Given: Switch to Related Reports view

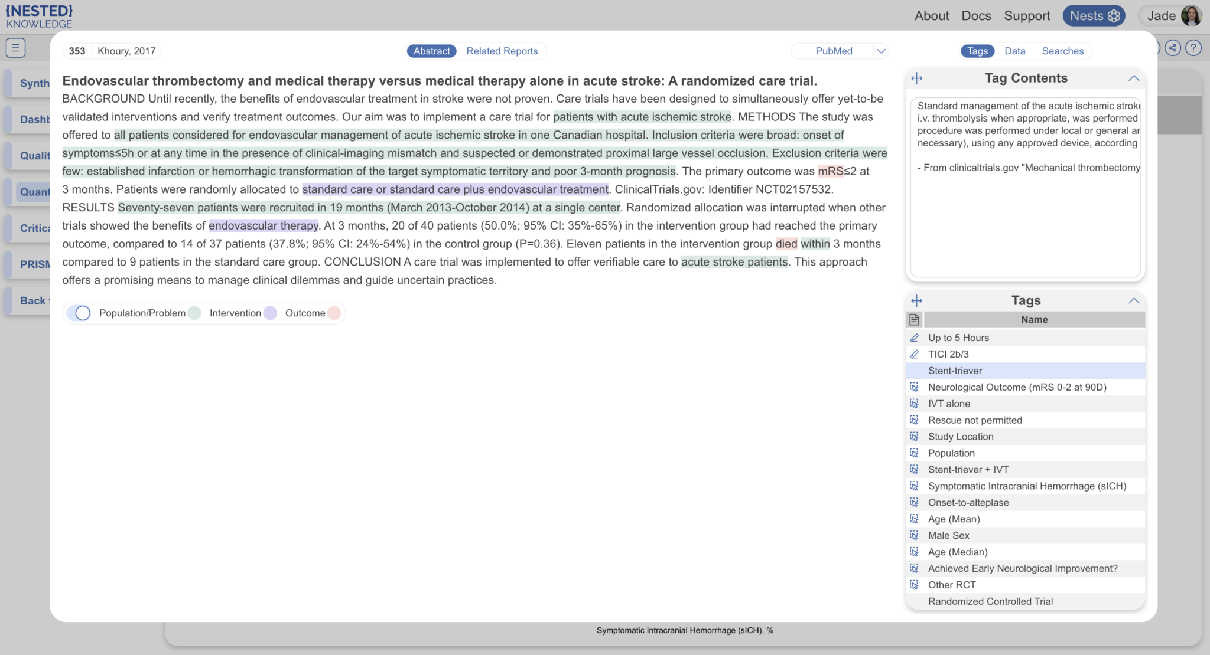Looking at the screenshot, I should [502, 51].
